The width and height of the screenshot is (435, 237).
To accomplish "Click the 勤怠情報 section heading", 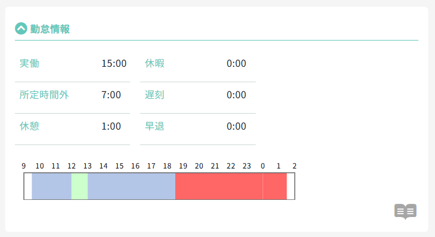I will pos(50,29).
